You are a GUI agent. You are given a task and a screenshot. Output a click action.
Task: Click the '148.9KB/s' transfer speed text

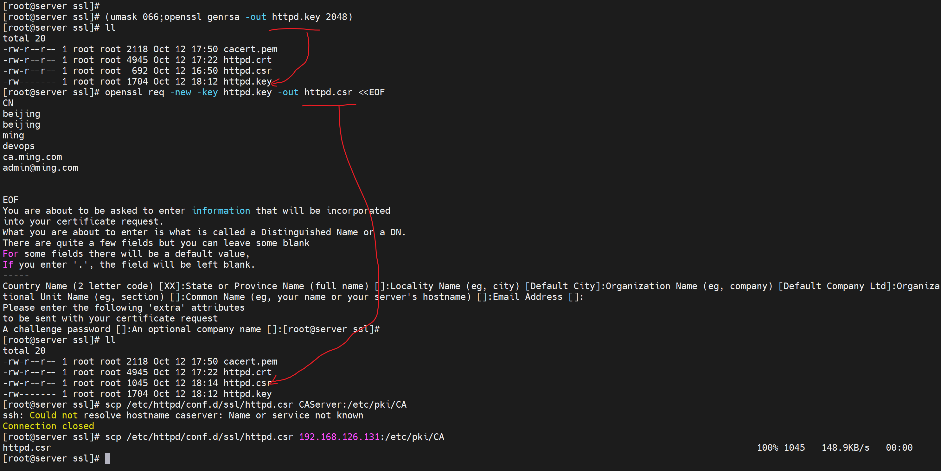tap(845, 448)
